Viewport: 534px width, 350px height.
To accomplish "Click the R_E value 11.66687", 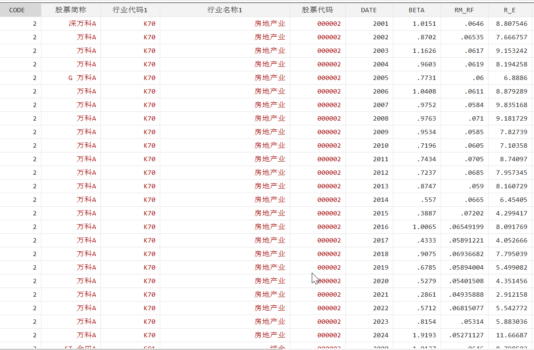I will 510,335.
